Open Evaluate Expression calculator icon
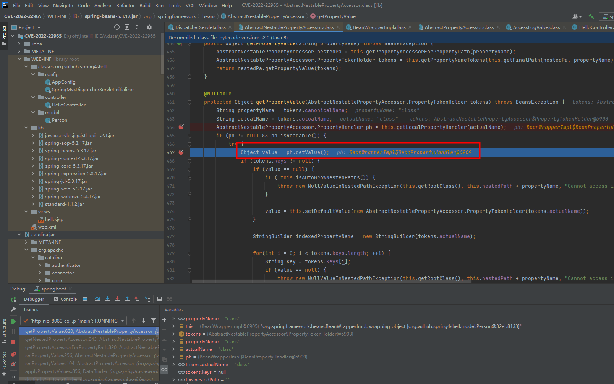Viewport: 614px width, 384px height. [160, 299]
